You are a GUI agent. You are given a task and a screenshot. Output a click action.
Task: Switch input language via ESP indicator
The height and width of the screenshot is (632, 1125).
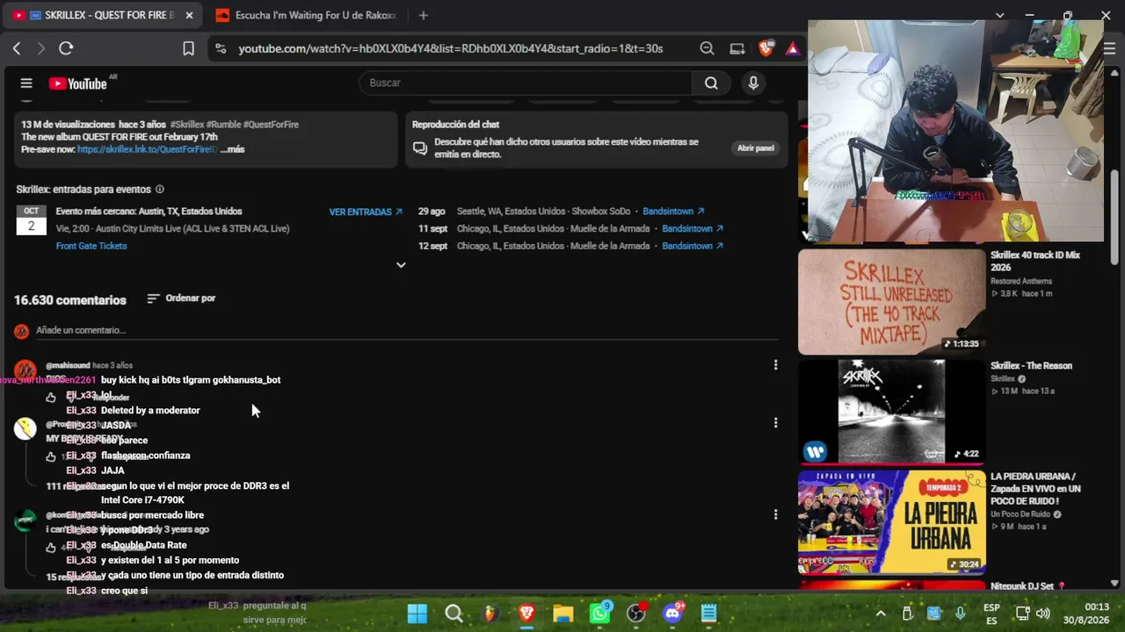pyautogui.click(x=991, y=614)
